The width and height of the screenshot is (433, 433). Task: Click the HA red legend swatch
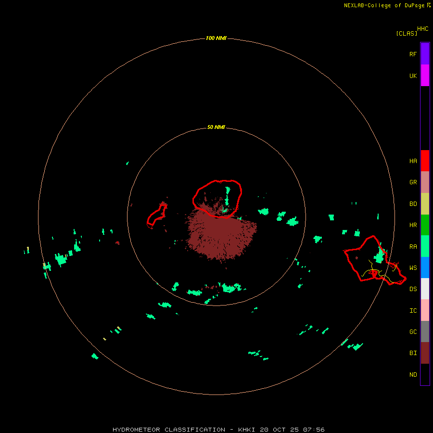pyautogui.click(x=425, y=161)
